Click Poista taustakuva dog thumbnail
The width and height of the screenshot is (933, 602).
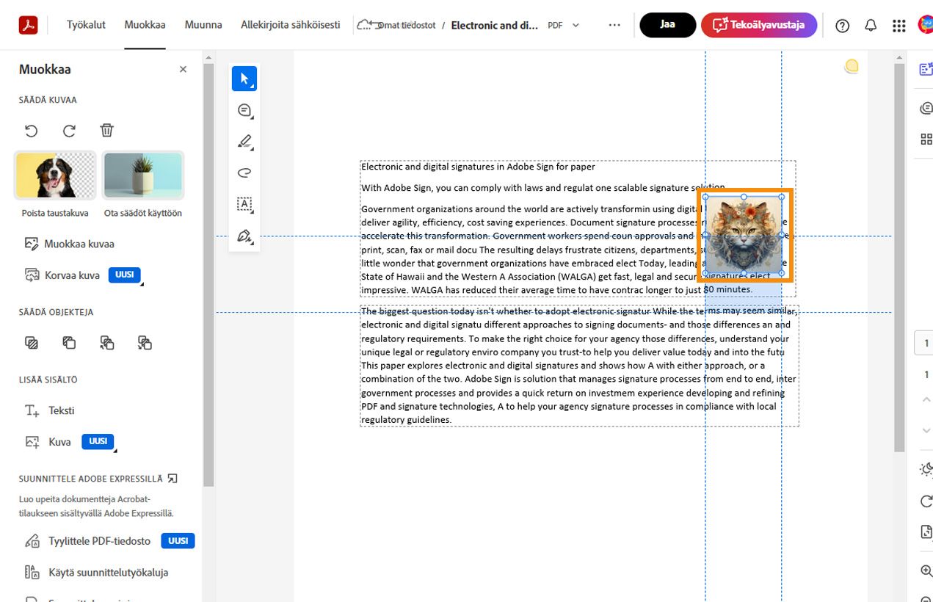click(55, 175)
